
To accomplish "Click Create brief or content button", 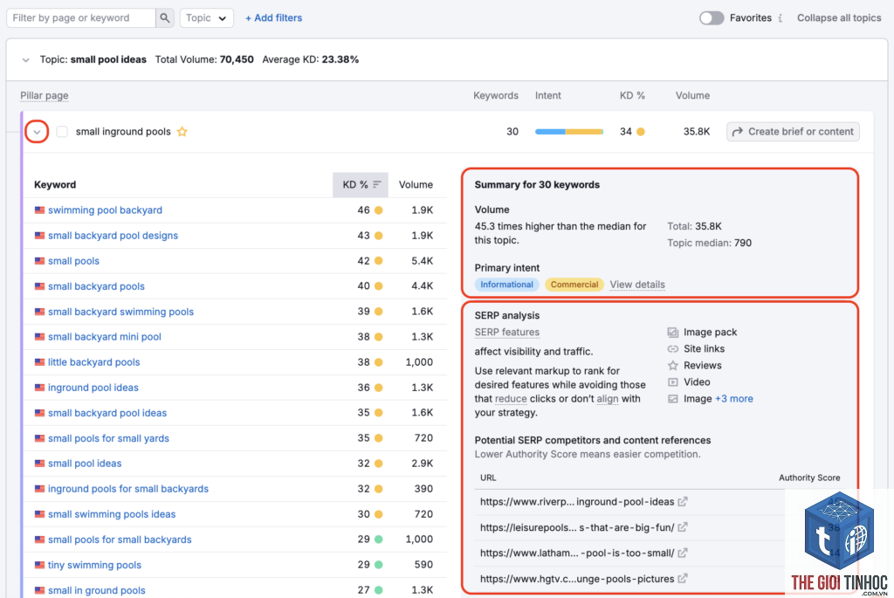I will coord(793,132).
